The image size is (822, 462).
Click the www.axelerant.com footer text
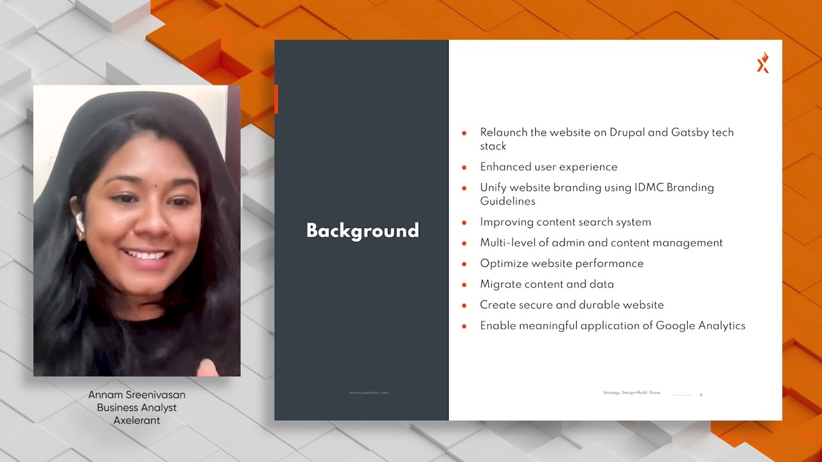369,392
